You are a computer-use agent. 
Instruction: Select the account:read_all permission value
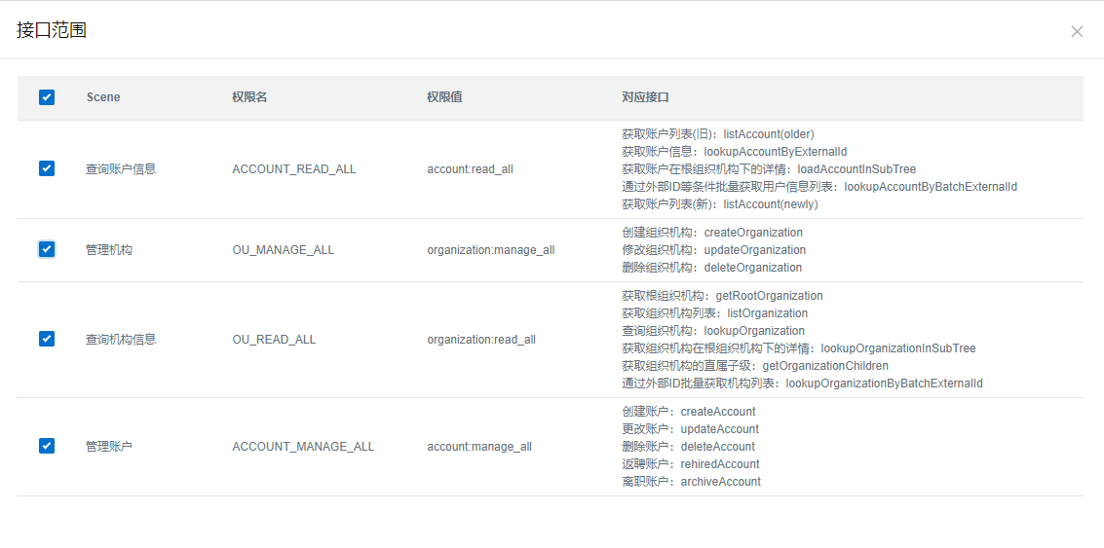click(470, 169)
